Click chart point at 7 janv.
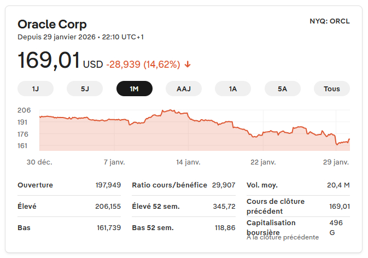 pos(114,120)
